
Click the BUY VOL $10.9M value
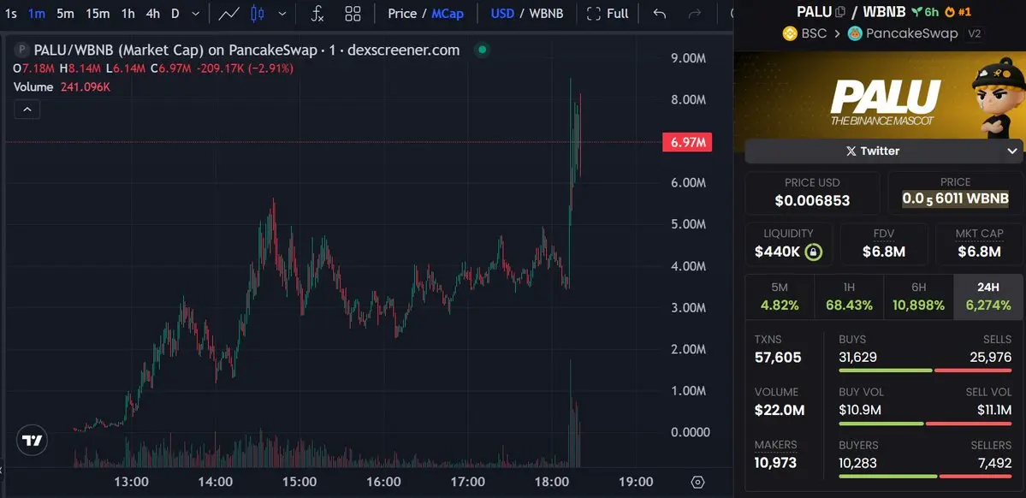point(860,411)
